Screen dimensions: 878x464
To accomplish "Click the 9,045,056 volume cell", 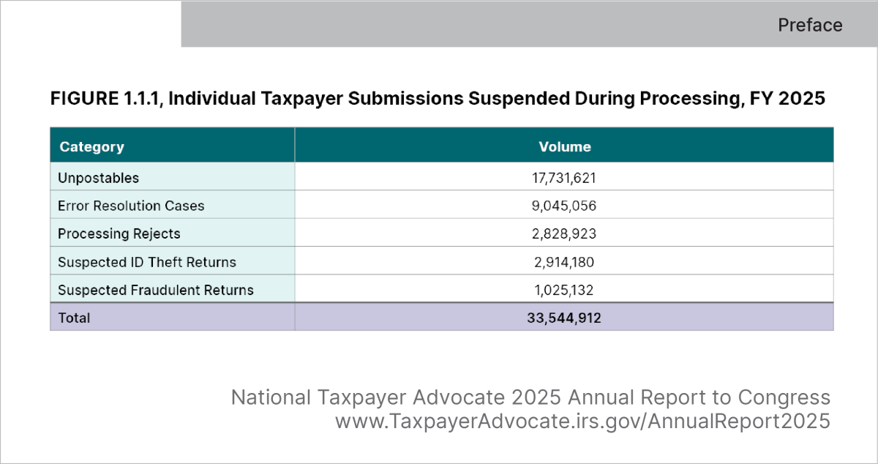I will pyautogui.click(x=564, y=206).
